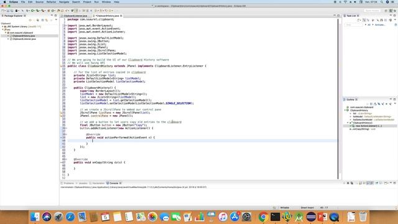This screenshot has width=398, height=224.
Task: Open the Navigate menu
Action: pyautogui.click(x=64, y=2)
